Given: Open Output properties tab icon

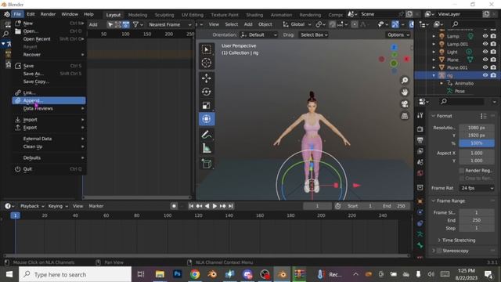Looking at the screenshot, I should pos(420,140).
